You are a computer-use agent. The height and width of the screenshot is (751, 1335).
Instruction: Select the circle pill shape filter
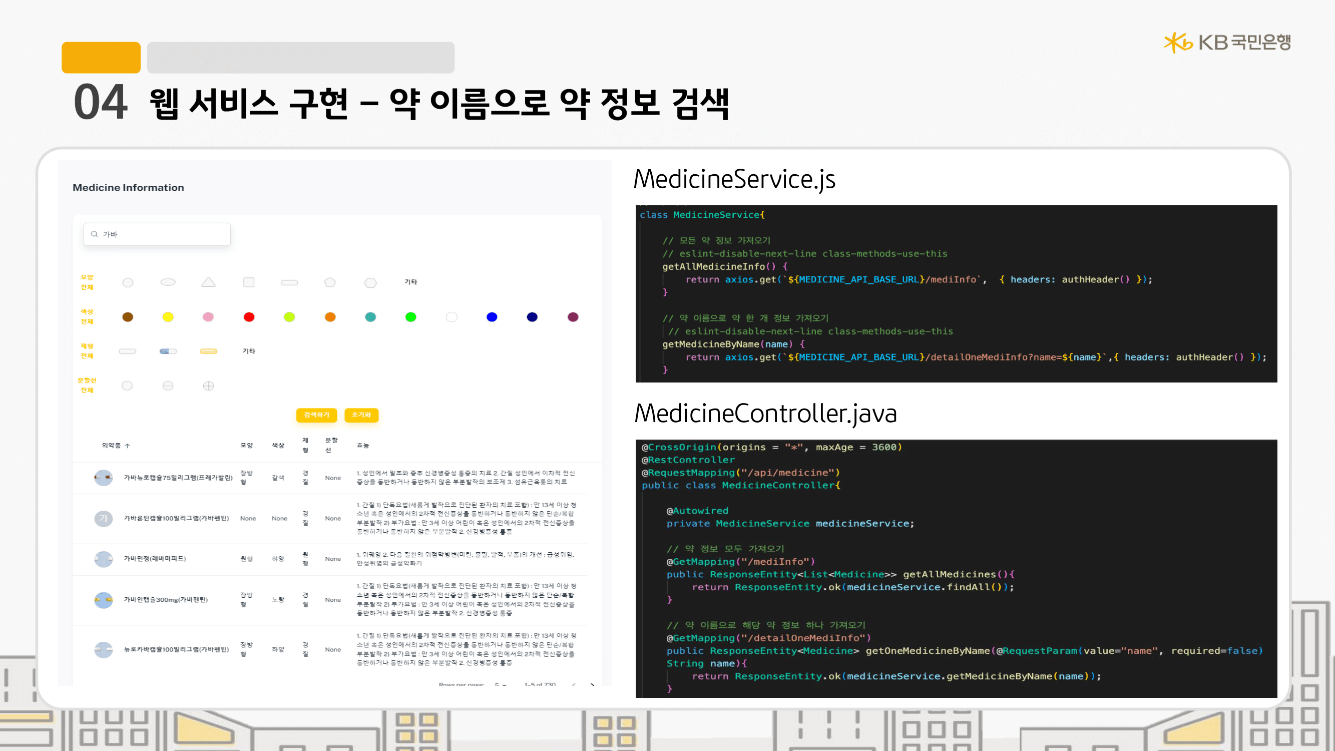pyautogui.click(x=128, y=282)
